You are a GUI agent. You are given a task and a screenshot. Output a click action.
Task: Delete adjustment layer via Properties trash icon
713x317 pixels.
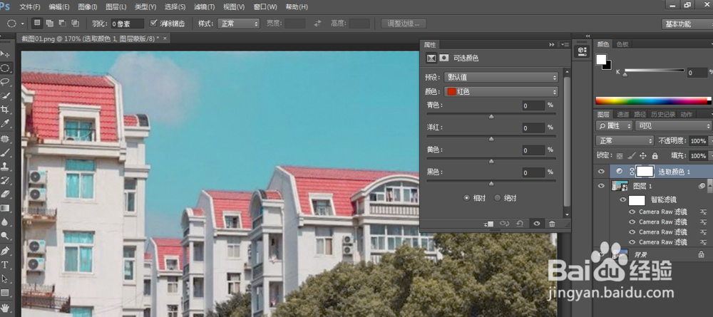tap(552, 224)
